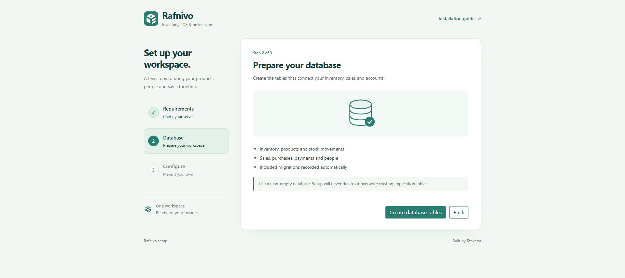Click the 'A few steps to bring' intro text
The width and height of the screenshot is (625, 278).
(x=179, y=83)
